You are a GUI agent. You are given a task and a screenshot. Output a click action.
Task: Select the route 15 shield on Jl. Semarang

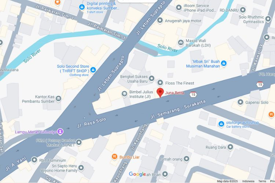[x=193, y=94]
